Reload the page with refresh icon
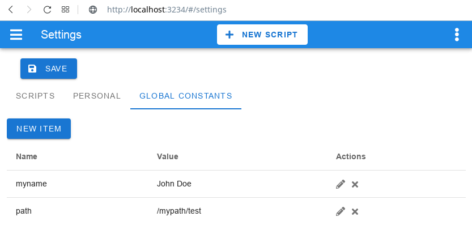This screenshot has height=238, width=472. tap(47, 10)
